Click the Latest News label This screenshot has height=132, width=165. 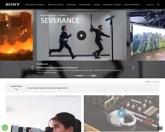[16, 86]
